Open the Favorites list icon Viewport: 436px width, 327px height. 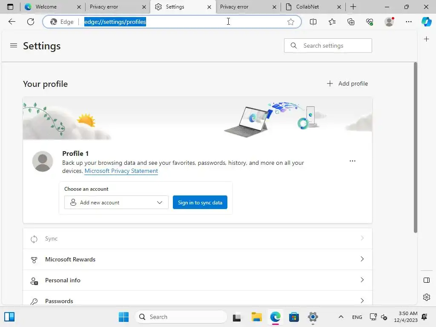coord(332,22)
